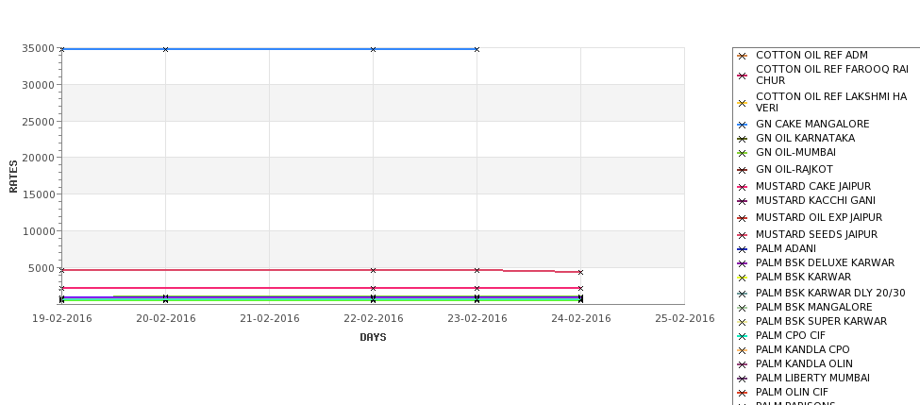Click the PALM OLIN CIF legend marker
920x405 pixels.
(743, 393)
